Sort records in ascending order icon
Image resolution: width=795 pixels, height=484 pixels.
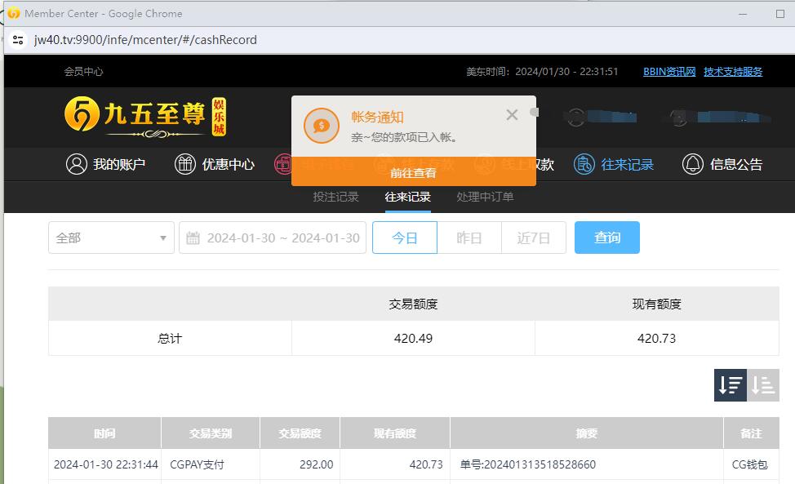(762, 385)
